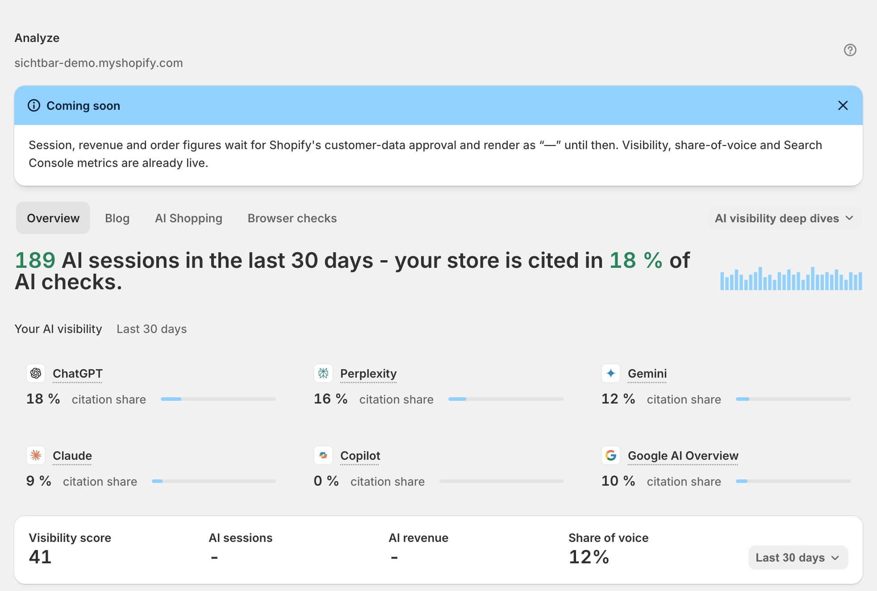Go to the Browser checks tab
Screen dimensions: 877x591
292,218
